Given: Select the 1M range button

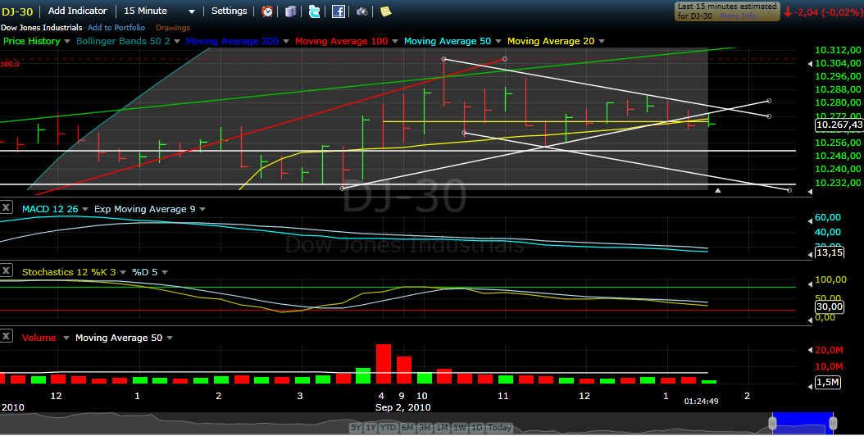Looking at the screenshot, I should (442, 428).
